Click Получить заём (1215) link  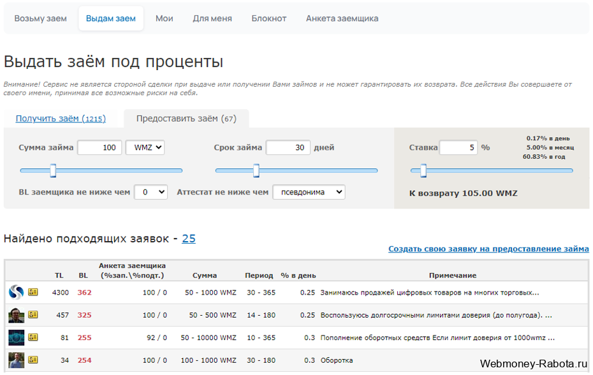click(x=61, y=119)
